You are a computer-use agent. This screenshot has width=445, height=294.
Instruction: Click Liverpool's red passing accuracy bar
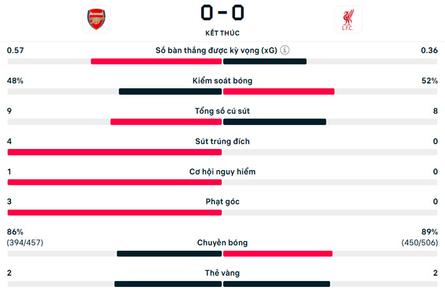tap(277, 253)
